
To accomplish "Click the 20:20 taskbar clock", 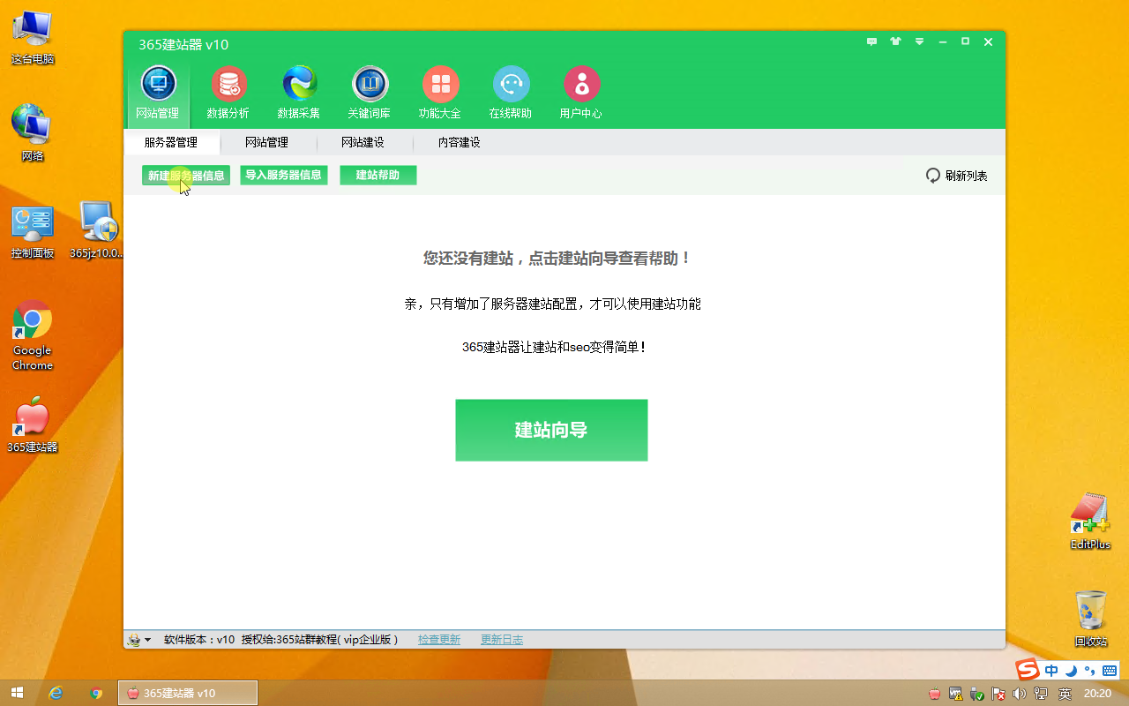I will 1097,694.
